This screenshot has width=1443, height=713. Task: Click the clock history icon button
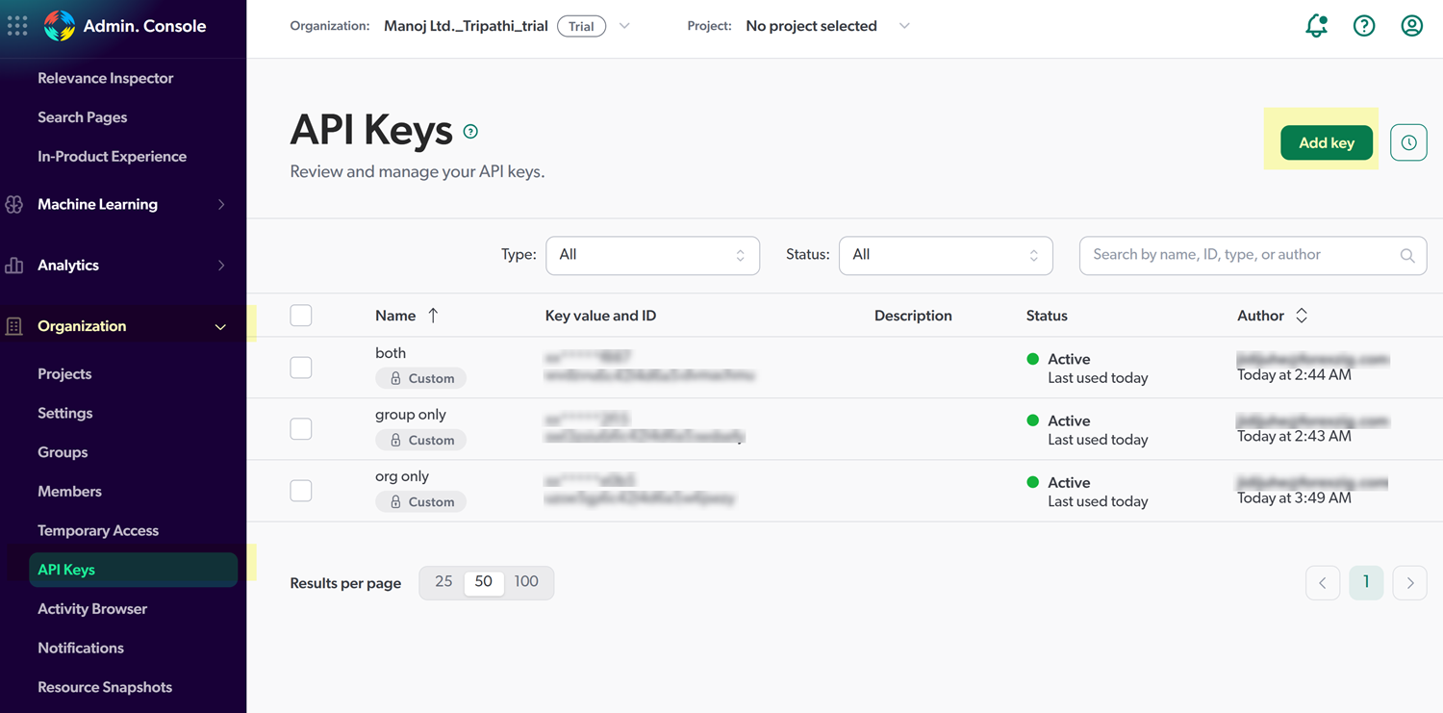tap(1408, 143)
